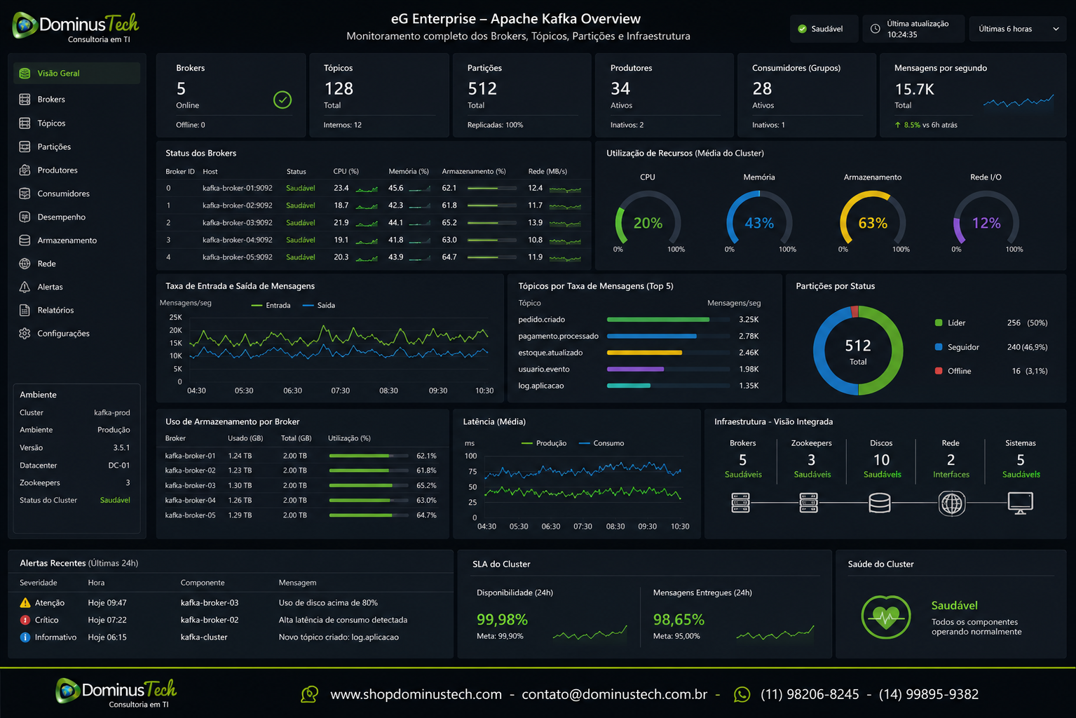This screenshot has width=1076, height=718.
Task: Click the Atenção yellow warning icon
Action: [x=25, y=603]
